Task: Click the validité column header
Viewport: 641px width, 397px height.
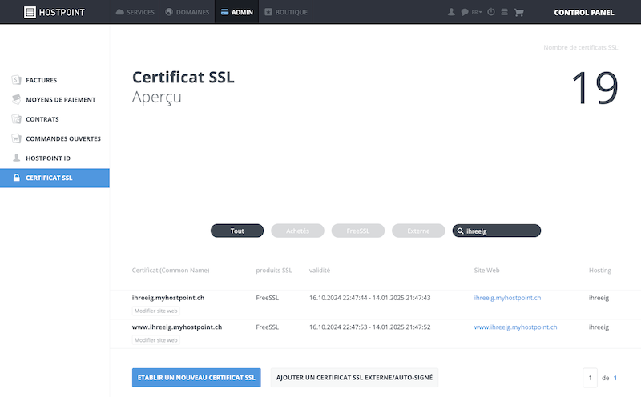Action: [320, 271]
